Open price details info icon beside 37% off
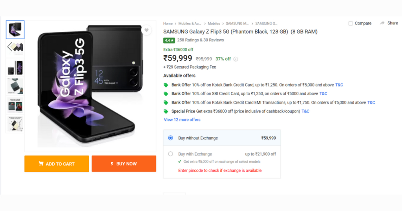The image size is (402, 211). click(x=236, y=59)
